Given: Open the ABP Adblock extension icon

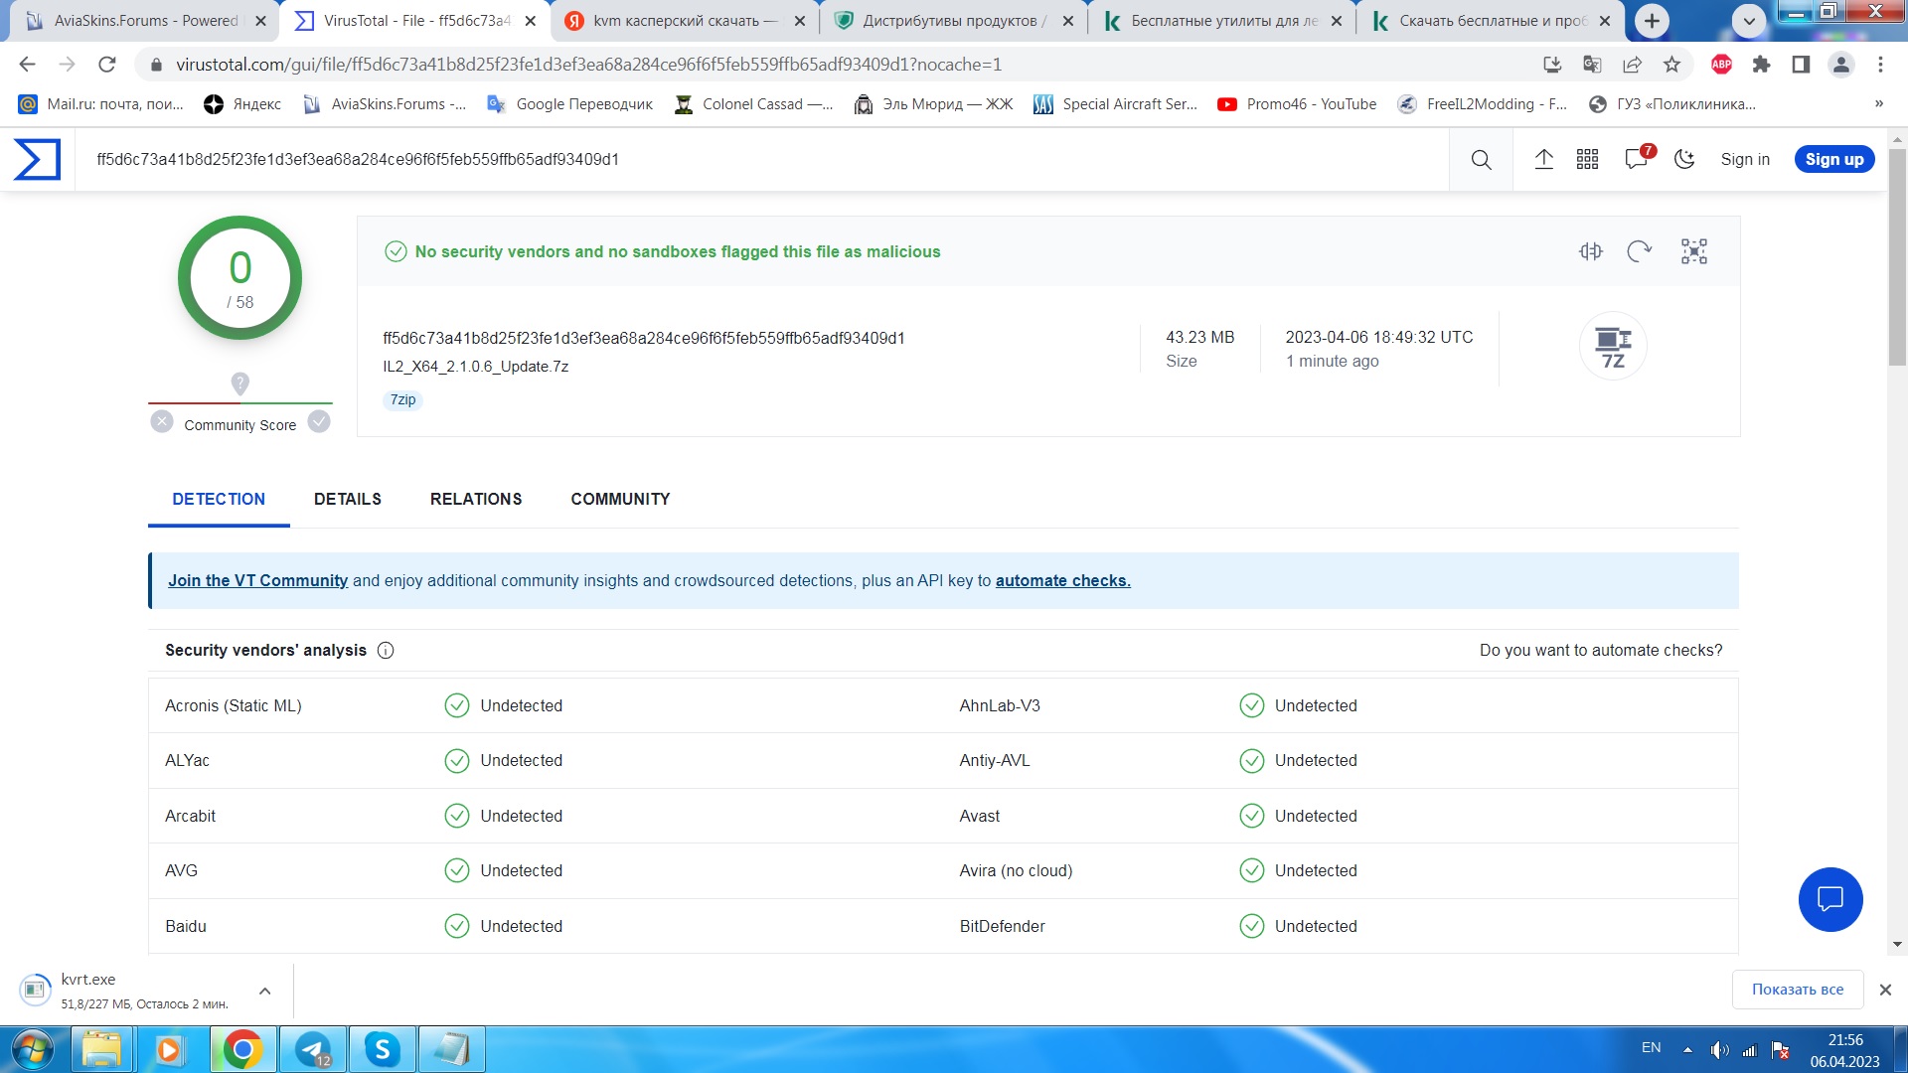Looking at the screenshot, I should 1721,65.
